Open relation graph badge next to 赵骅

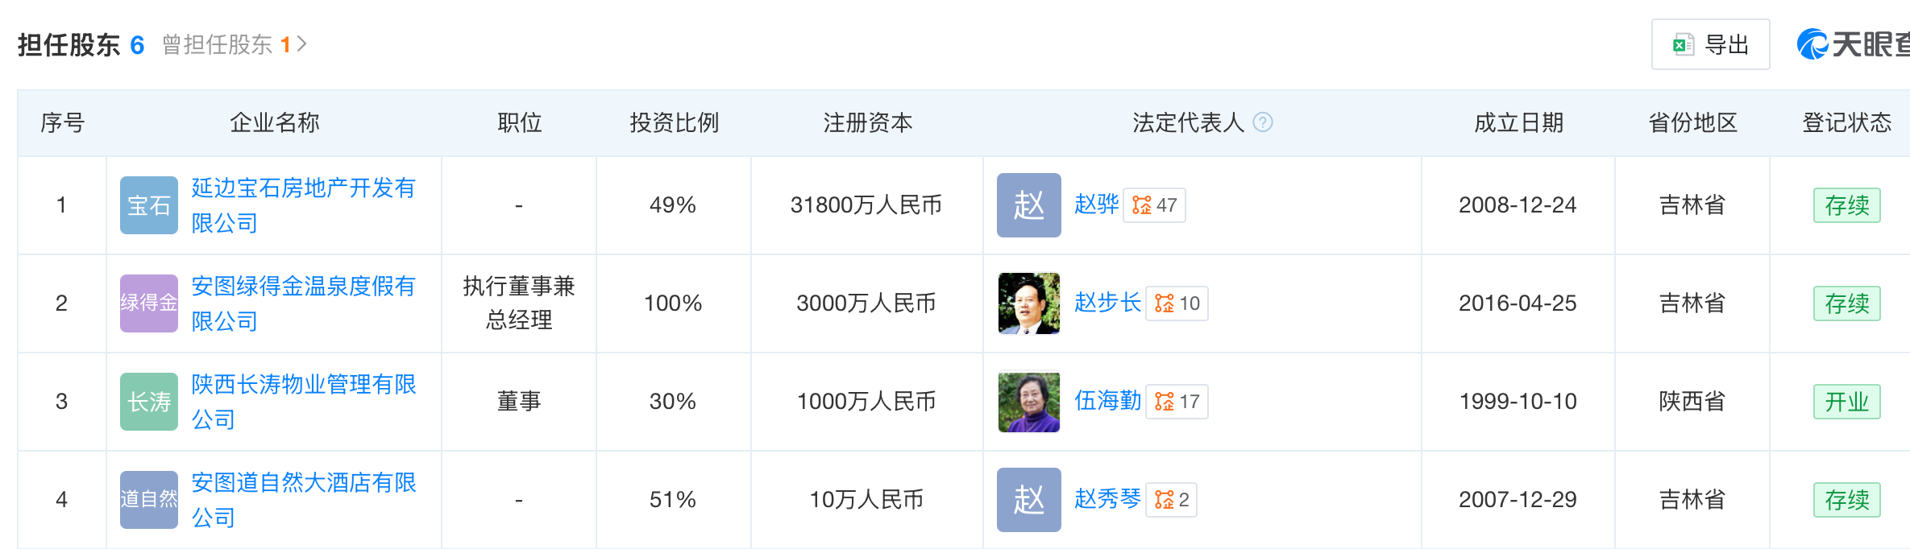tap(1154, 205)
